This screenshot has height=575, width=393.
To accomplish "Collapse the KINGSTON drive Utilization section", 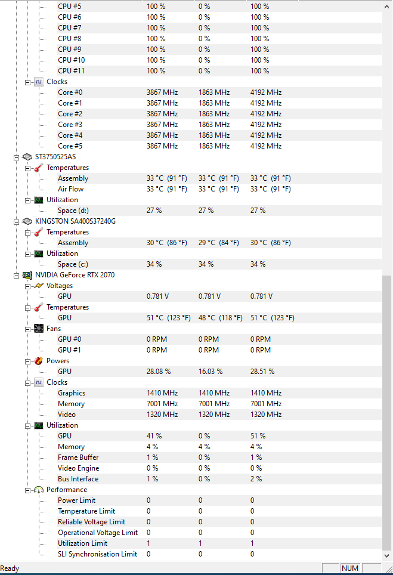I will (28, 254).
